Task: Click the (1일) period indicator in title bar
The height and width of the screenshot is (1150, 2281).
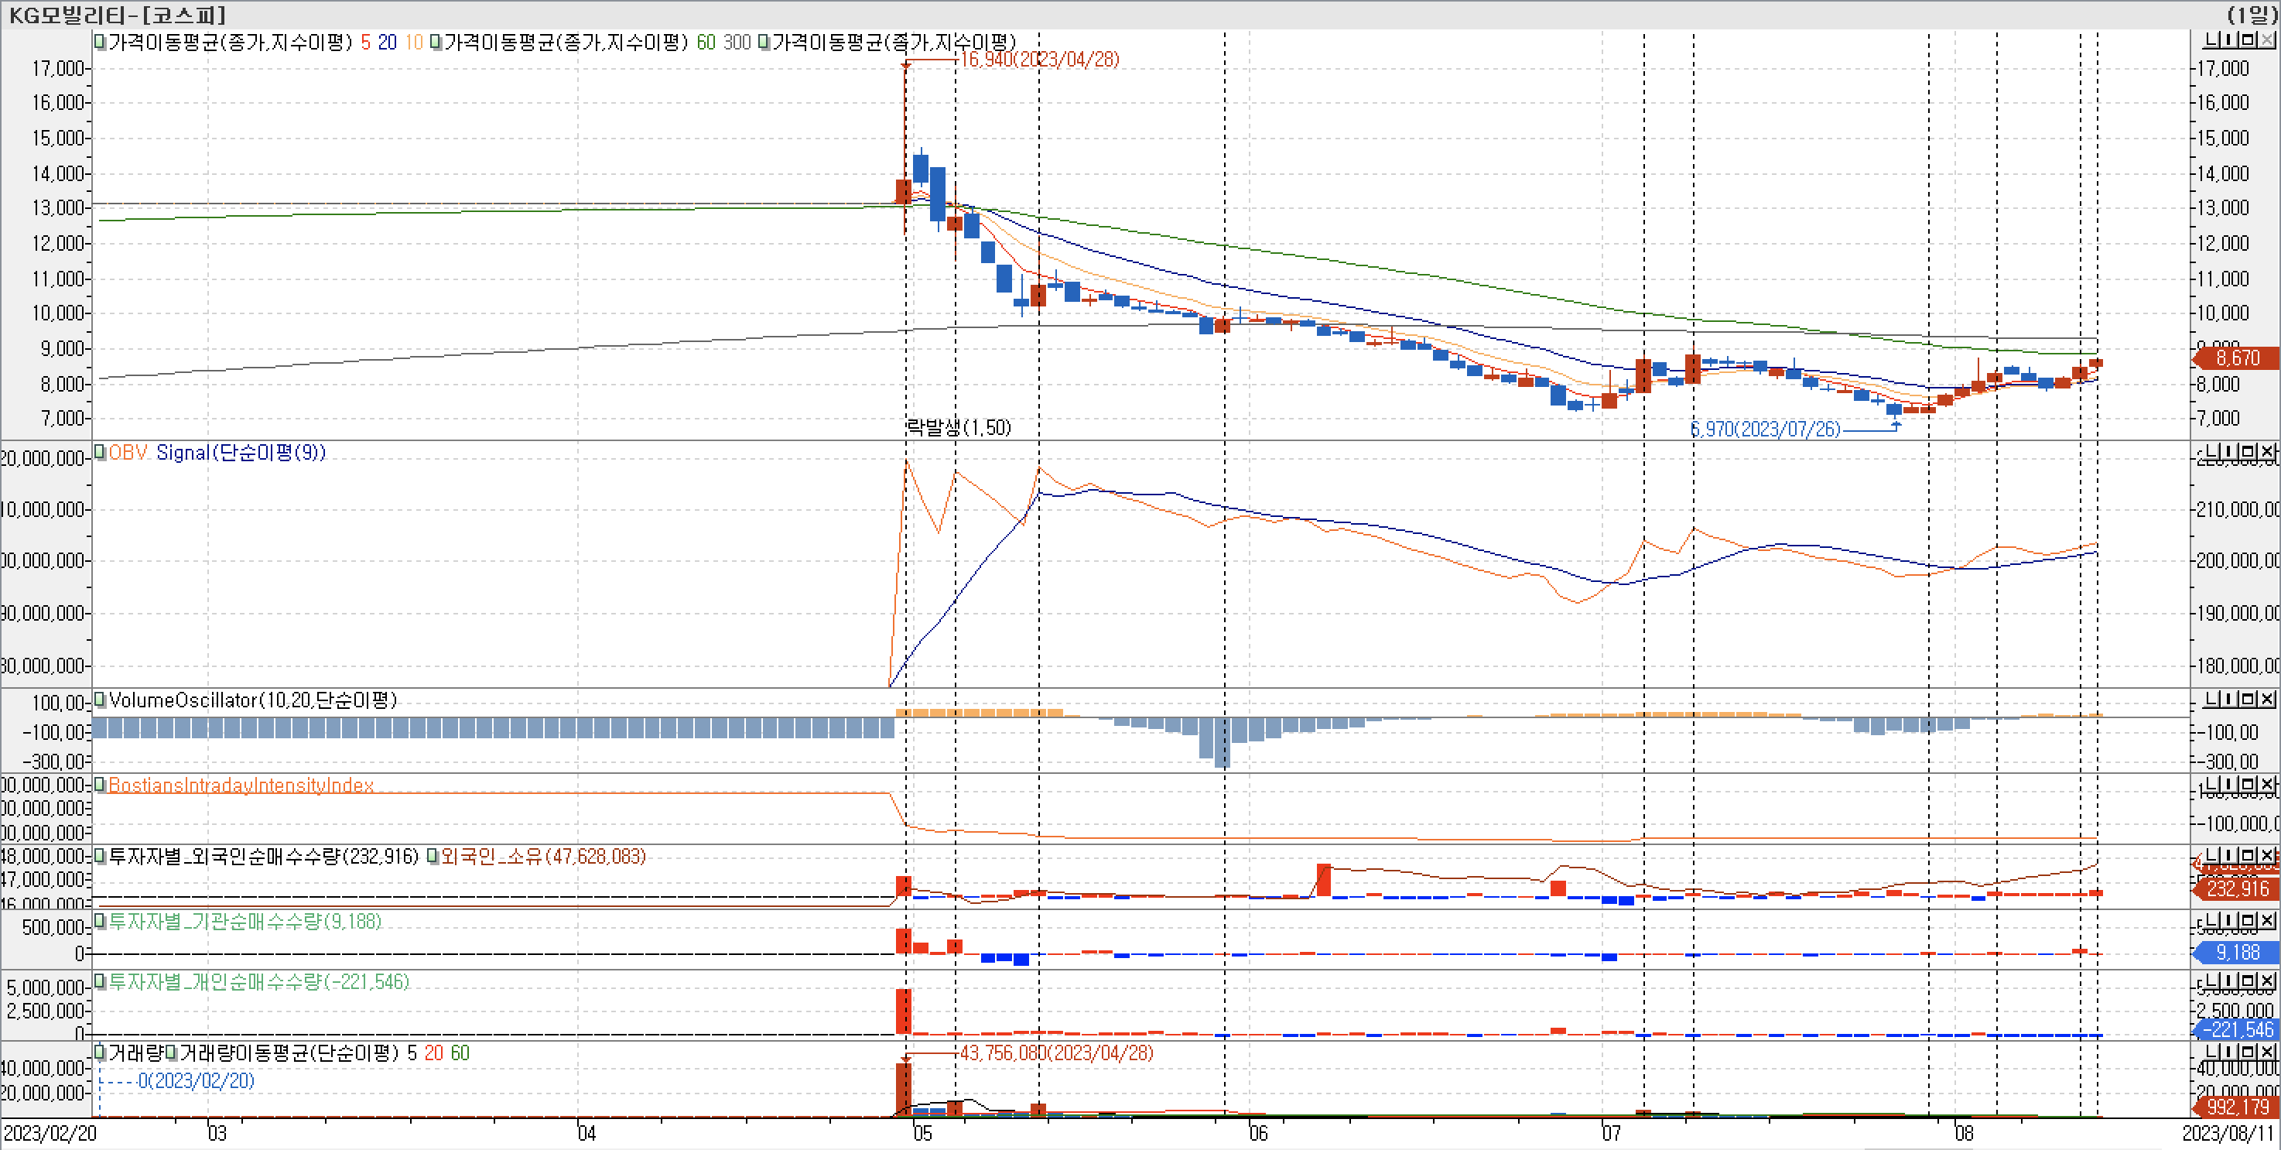Action: [x=2251, y=14]
